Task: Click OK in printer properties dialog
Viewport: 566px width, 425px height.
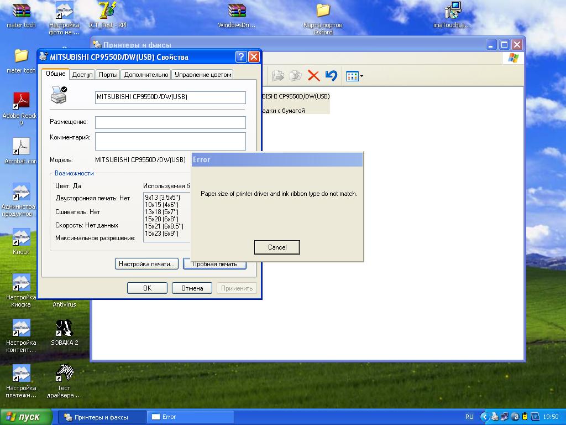Action: tap(147, 288)
